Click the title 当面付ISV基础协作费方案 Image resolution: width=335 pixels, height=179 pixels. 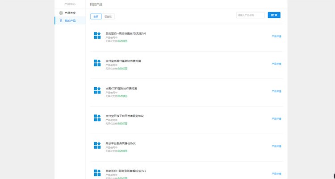point(121,89)
